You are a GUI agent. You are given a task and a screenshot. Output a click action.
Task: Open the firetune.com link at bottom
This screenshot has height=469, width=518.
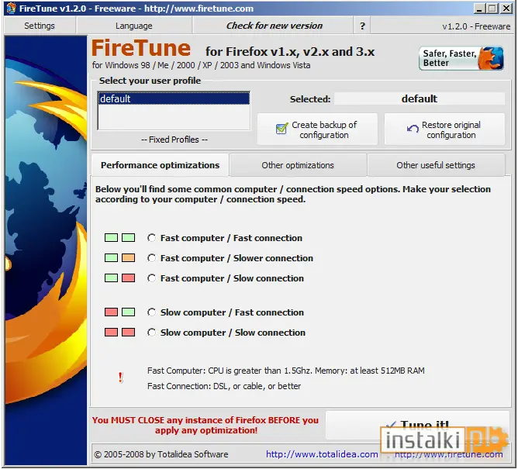tap(449, 454)
